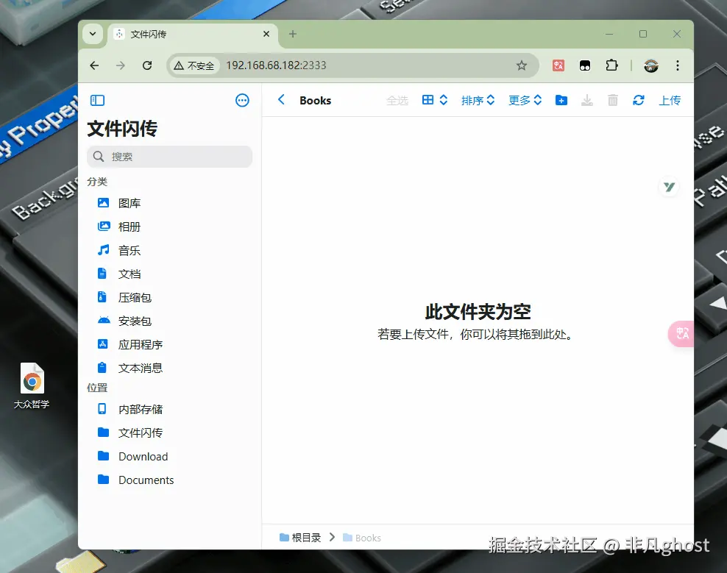Select the 文件闪传 browser tab
727x573 pixels.
[193, 35]
